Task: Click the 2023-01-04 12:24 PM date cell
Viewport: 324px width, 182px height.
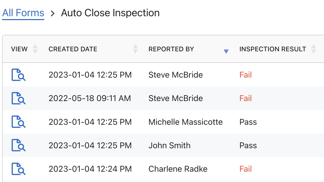Action: click(x=90, y=169)
